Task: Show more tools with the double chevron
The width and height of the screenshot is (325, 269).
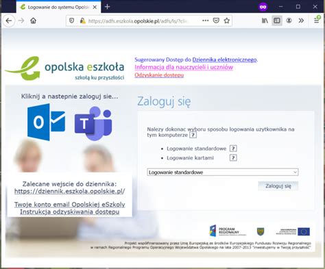Action: [x=301, y=21]
